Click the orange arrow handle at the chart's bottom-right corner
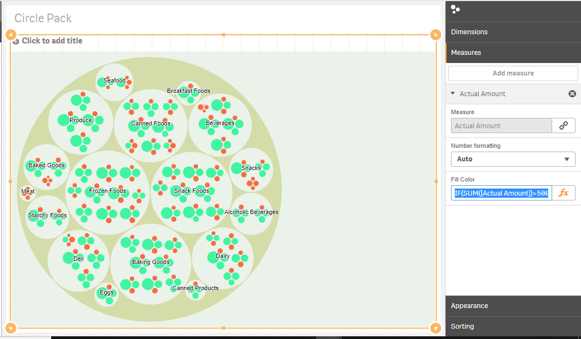581x339 pixels. coord(435,328)
